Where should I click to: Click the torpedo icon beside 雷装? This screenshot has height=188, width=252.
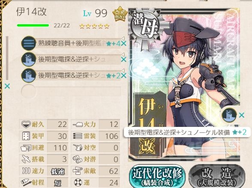(78, 136)
